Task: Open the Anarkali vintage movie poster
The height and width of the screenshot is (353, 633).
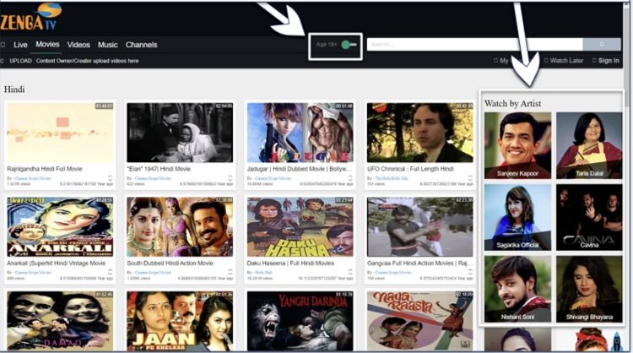Action: coord(60,226)
